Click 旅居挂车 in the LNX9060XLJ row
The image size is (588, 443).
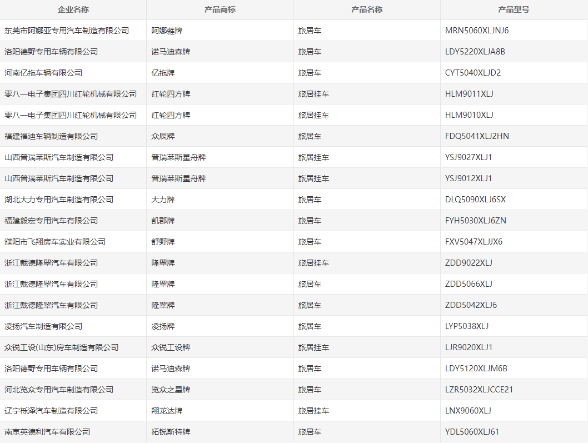click(313, 411)
